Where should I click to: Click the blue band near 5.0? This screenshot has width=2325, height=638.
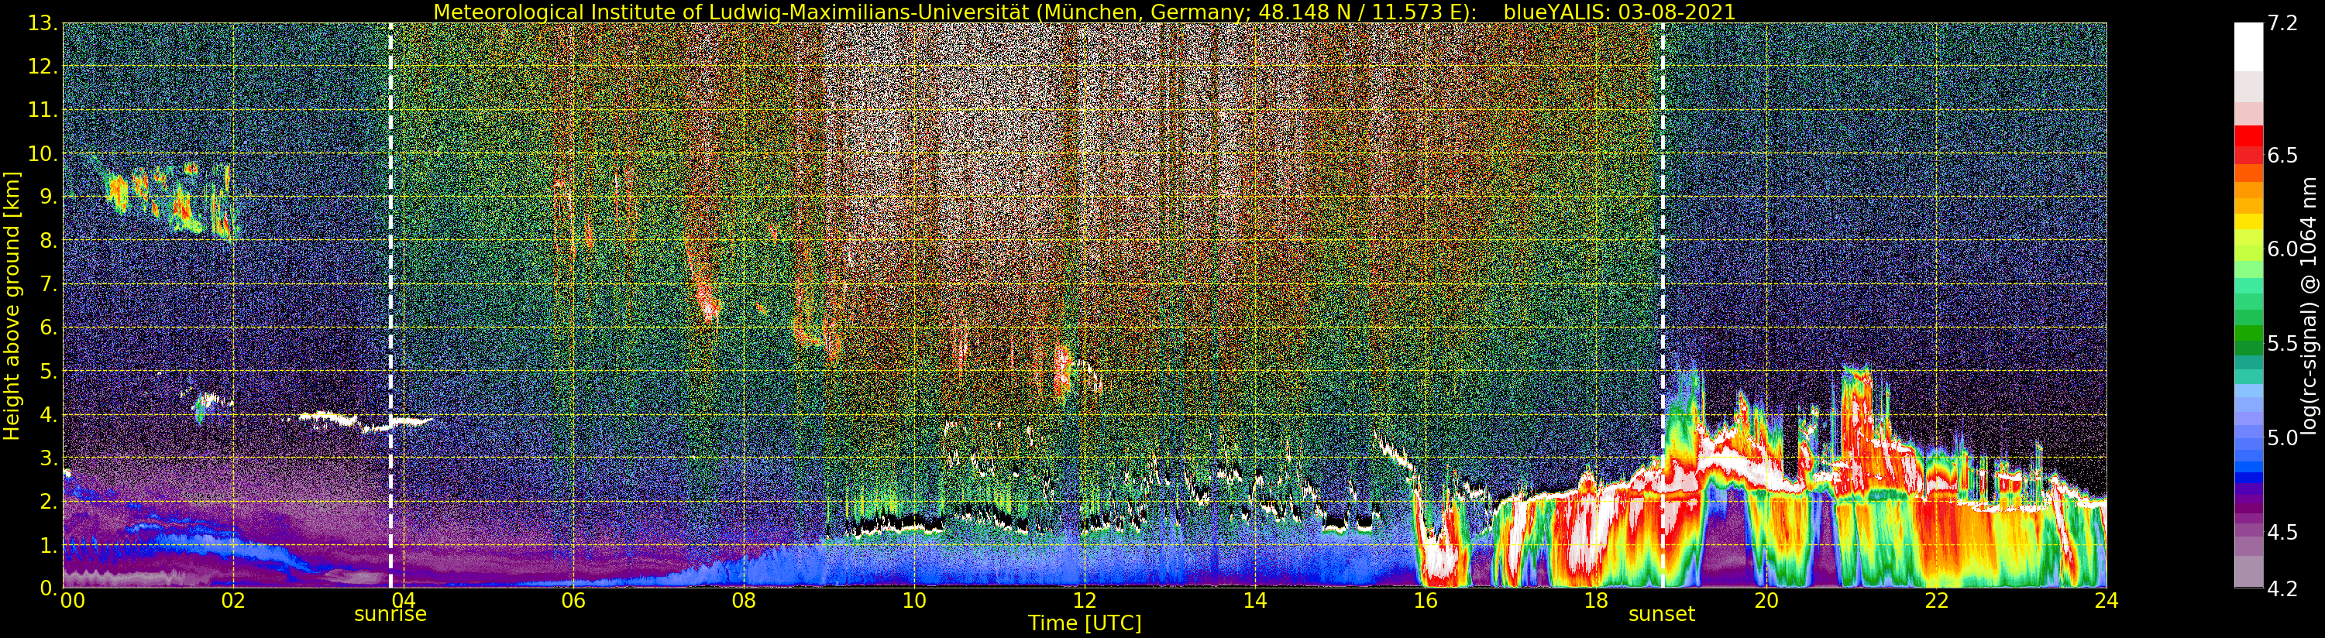(2248, 438)
